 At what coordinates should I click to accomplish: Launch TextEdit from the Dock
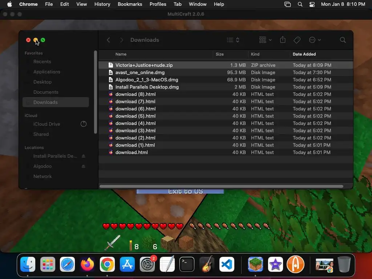[x=167, y=264]
